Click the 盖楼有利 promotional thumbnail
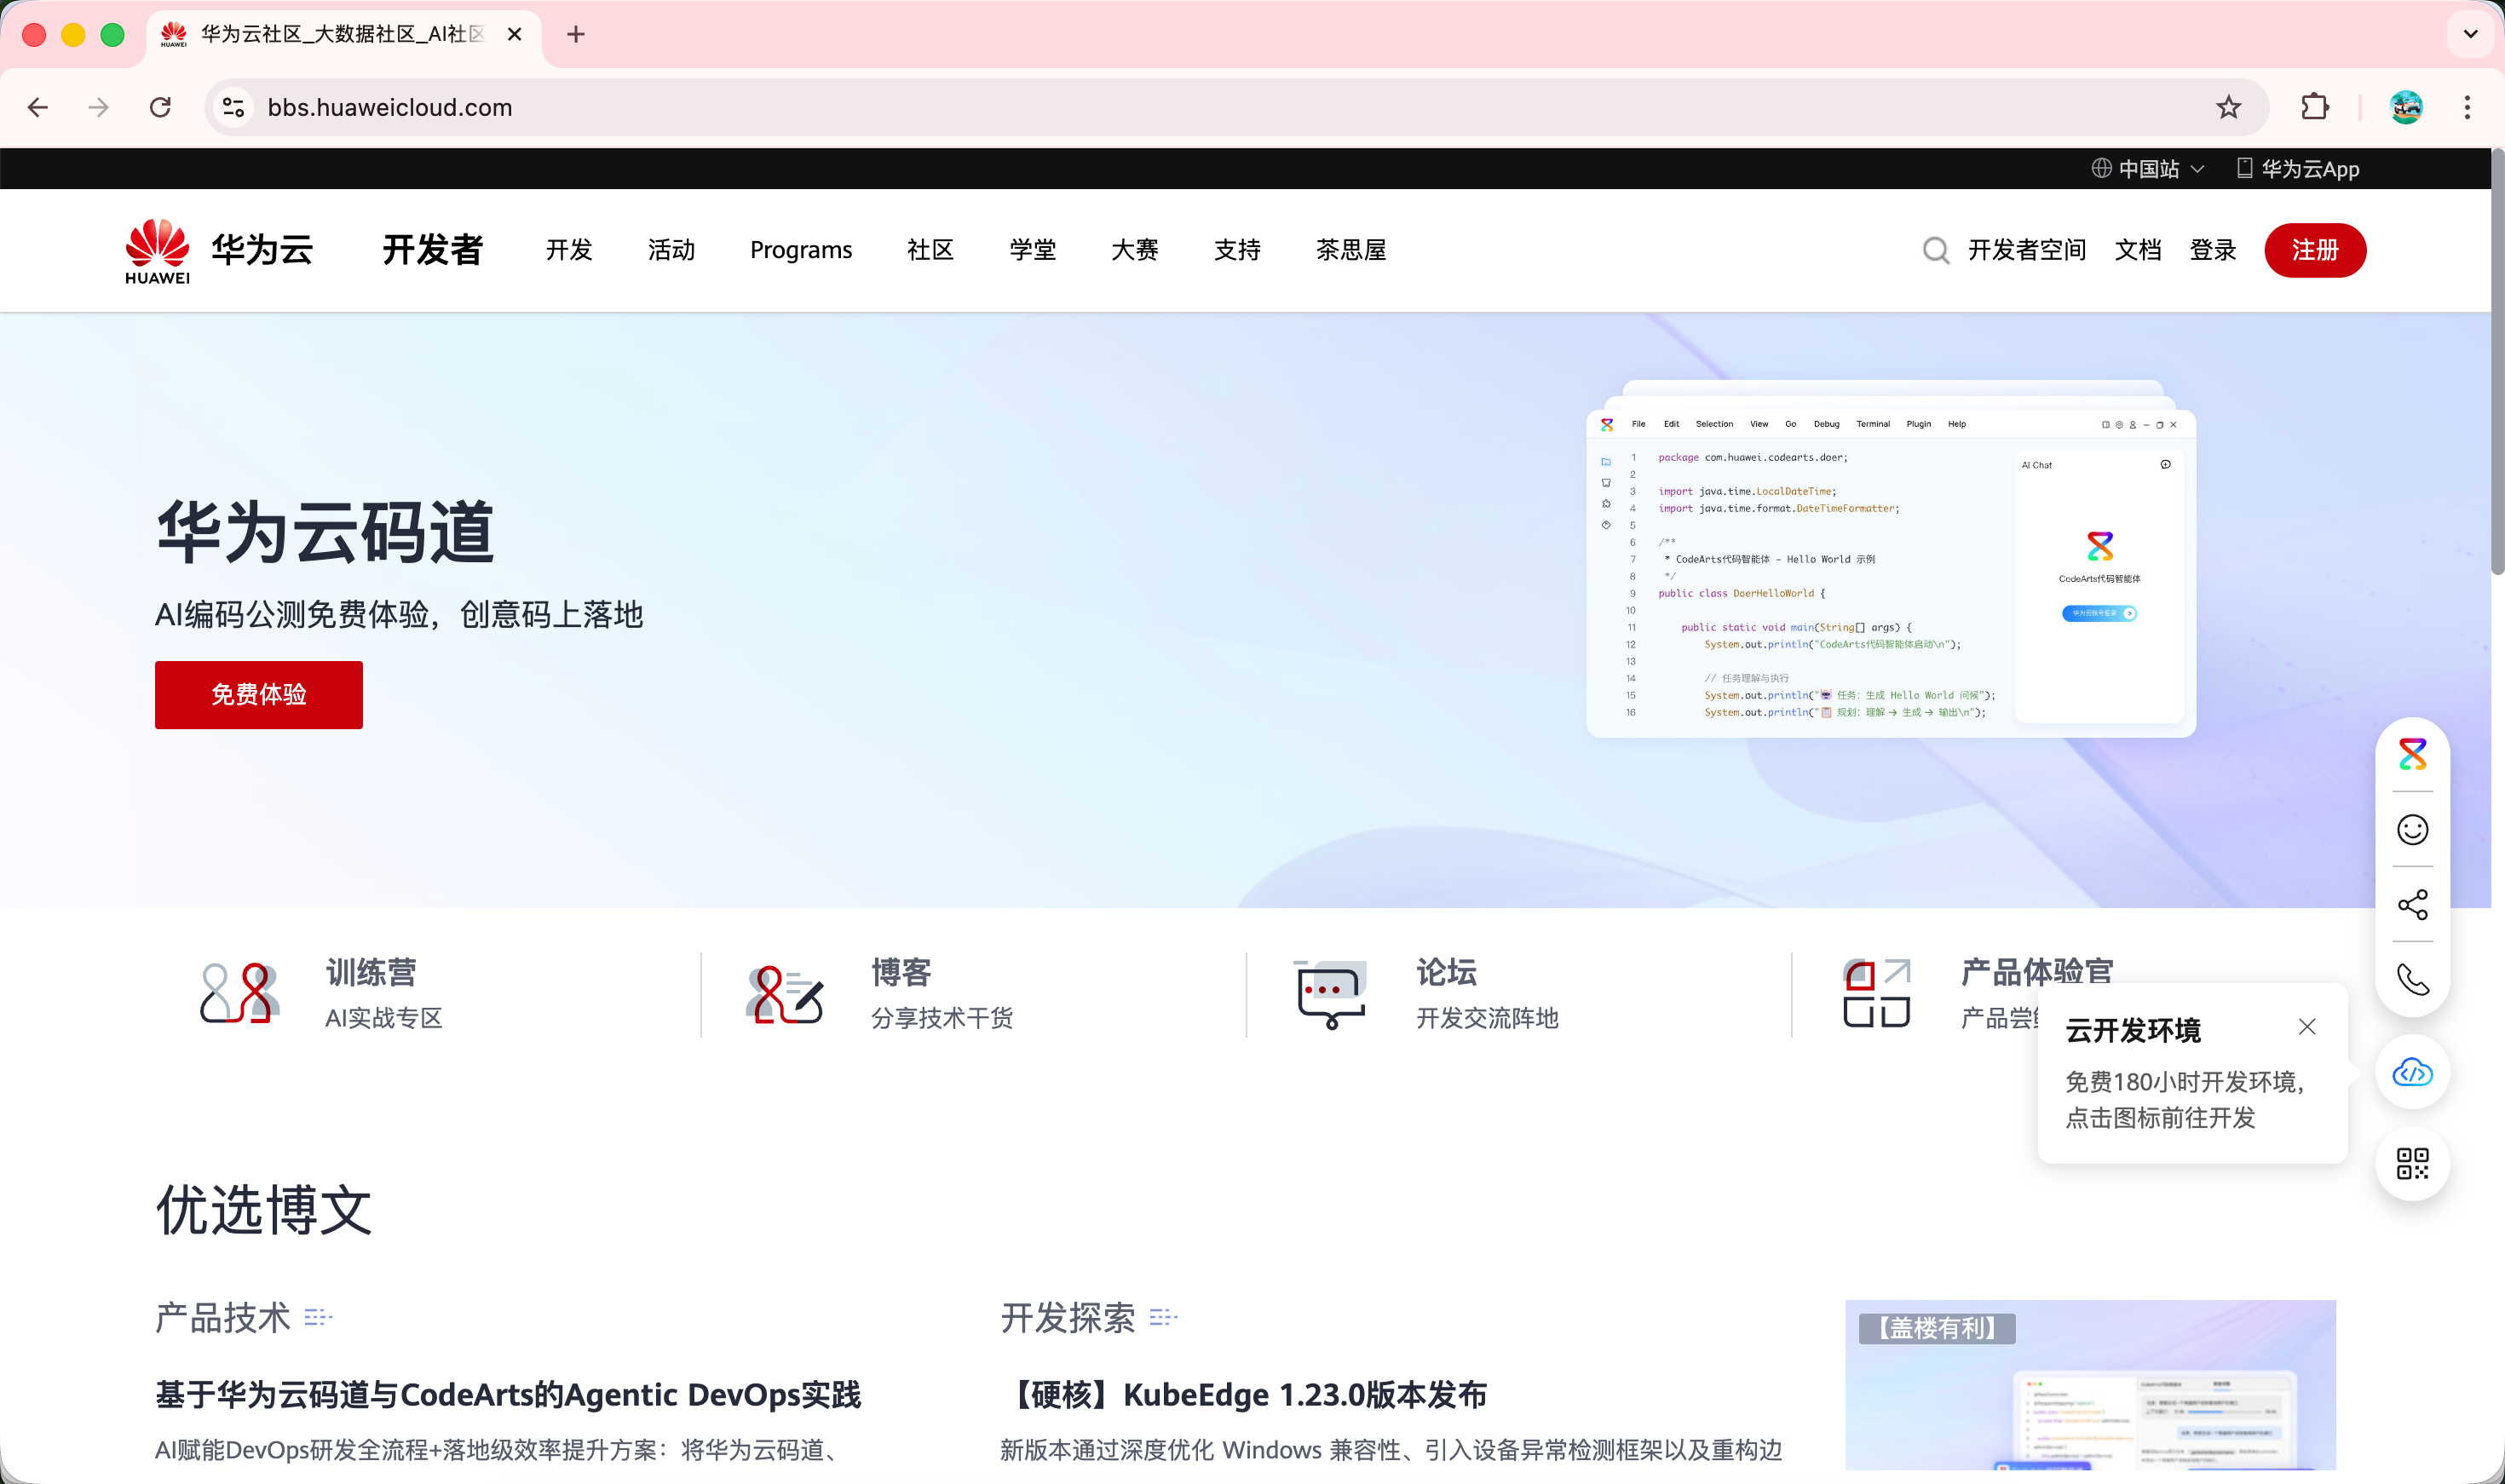2505x1484 pixels. click(x=2090, y=1385)
